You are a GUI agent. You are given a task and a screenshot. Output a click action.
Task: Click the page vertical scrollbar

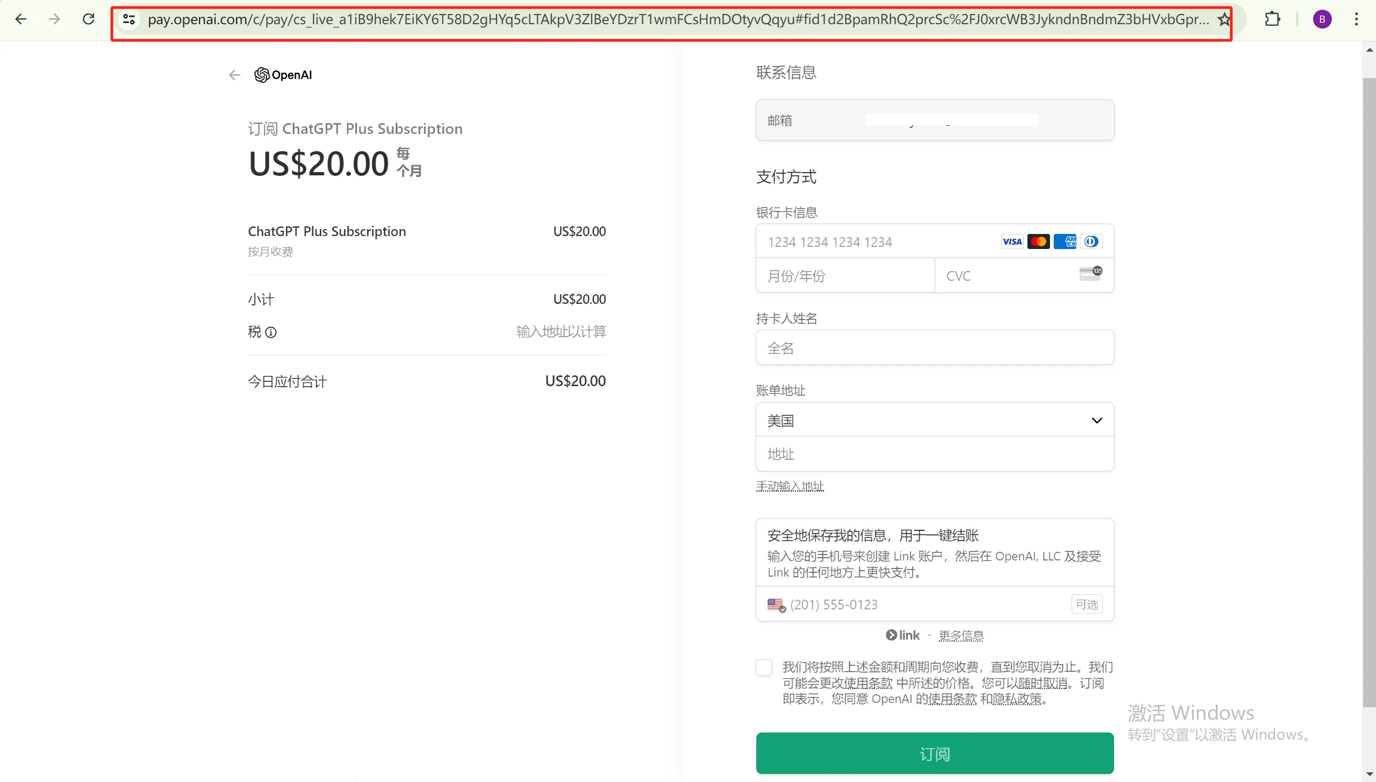(x=1369, y=393)
